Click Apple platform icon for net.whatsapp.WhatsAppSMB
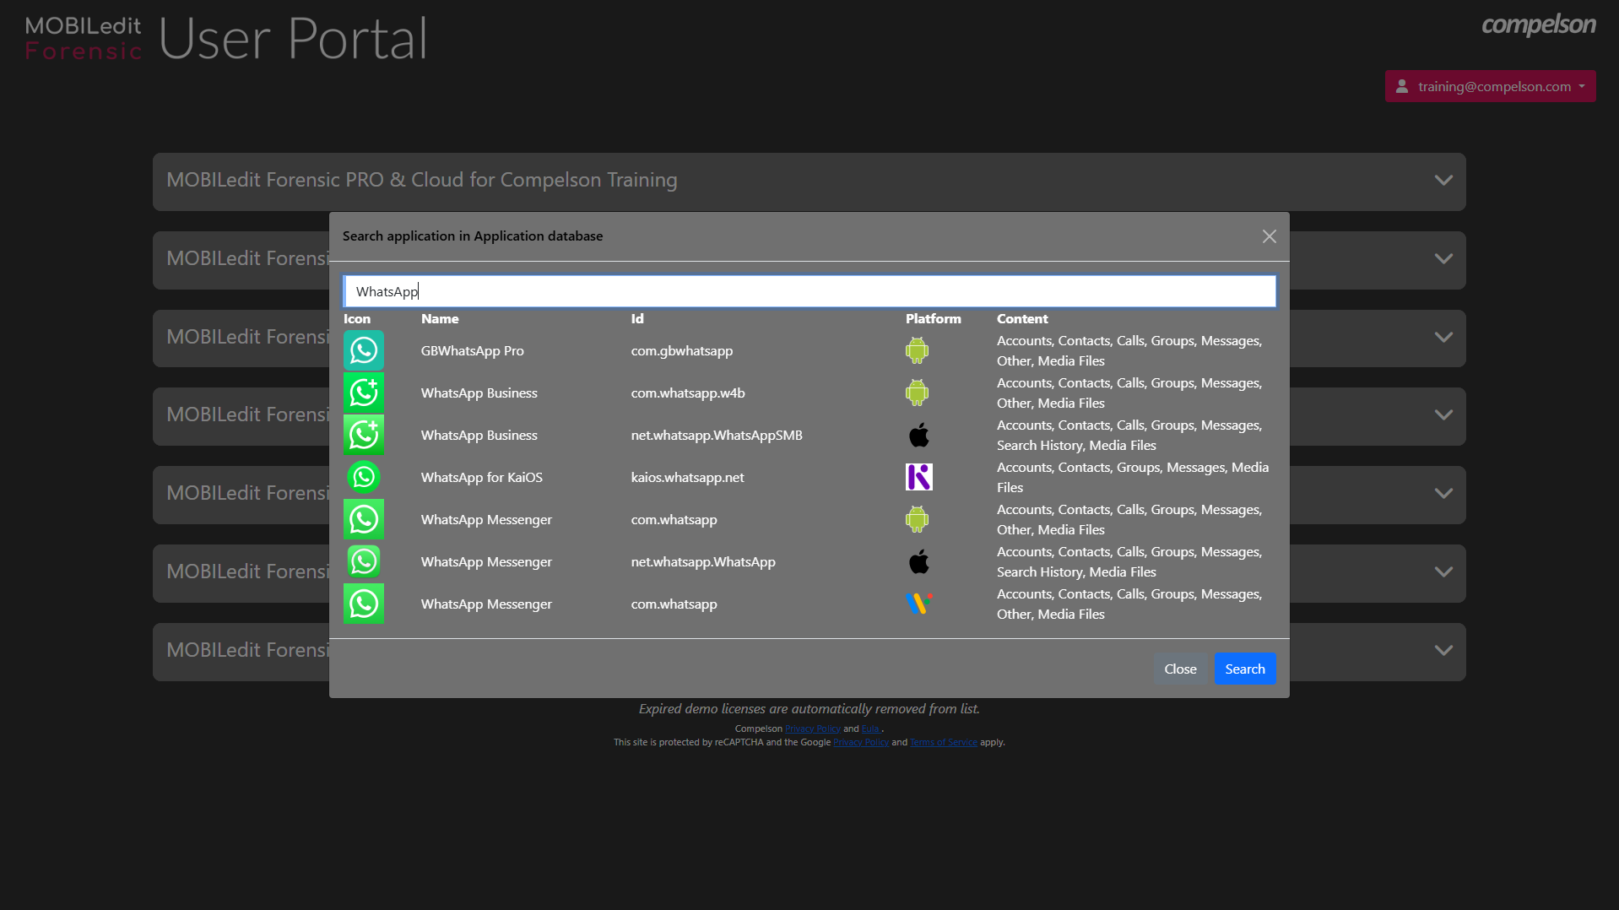Screen dimensions: 1619x910 coord(918,435)
